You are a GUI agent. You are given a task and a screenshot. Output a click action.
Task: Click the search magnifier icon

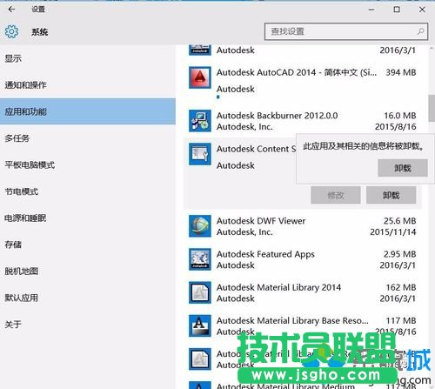pyautogui.click(x=420, y=31)
